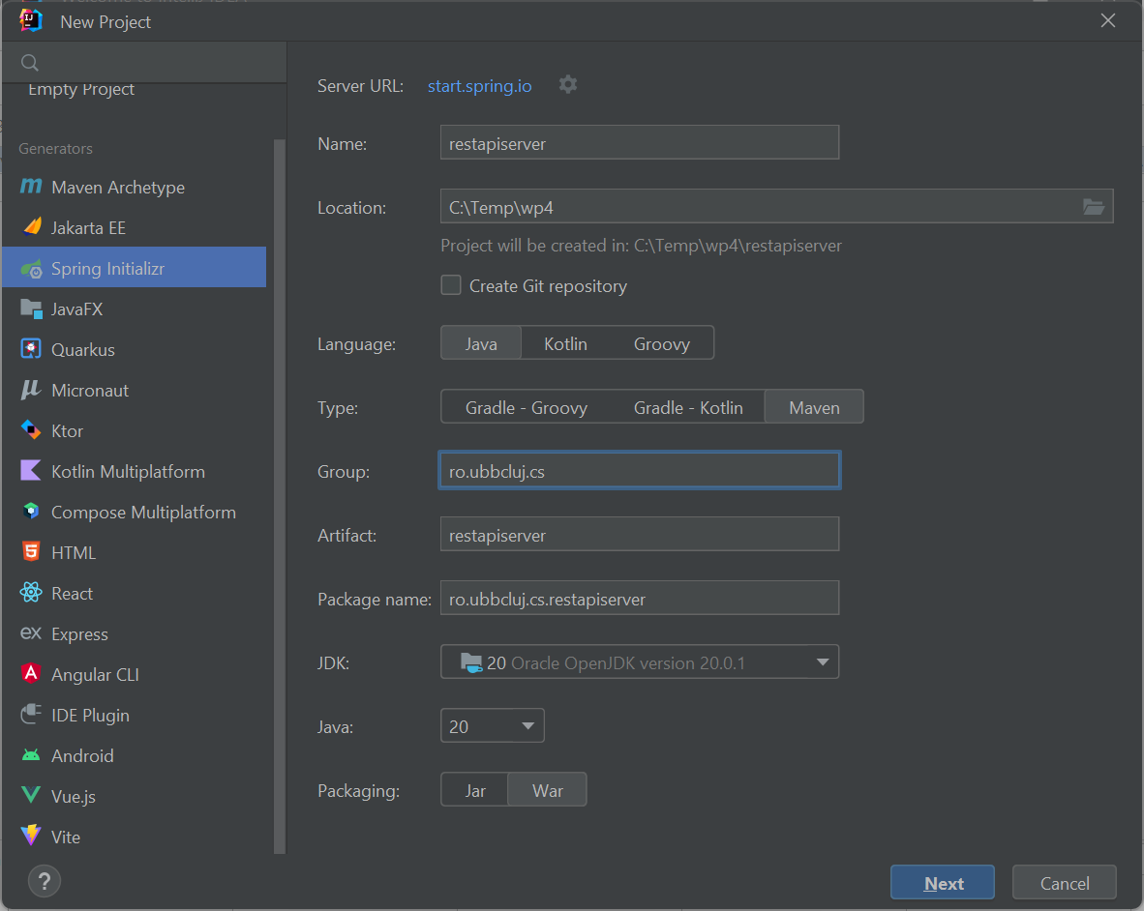Select Micronaut generator

pos(135,391)
